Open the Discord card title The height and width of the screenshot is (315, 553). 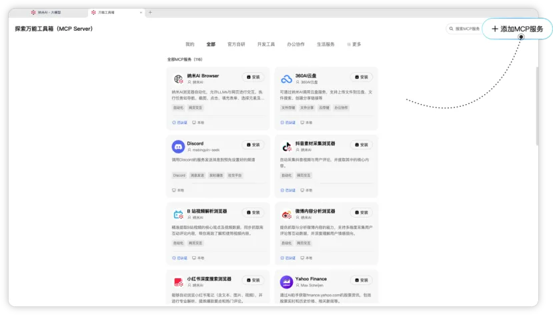coord(195,143)
